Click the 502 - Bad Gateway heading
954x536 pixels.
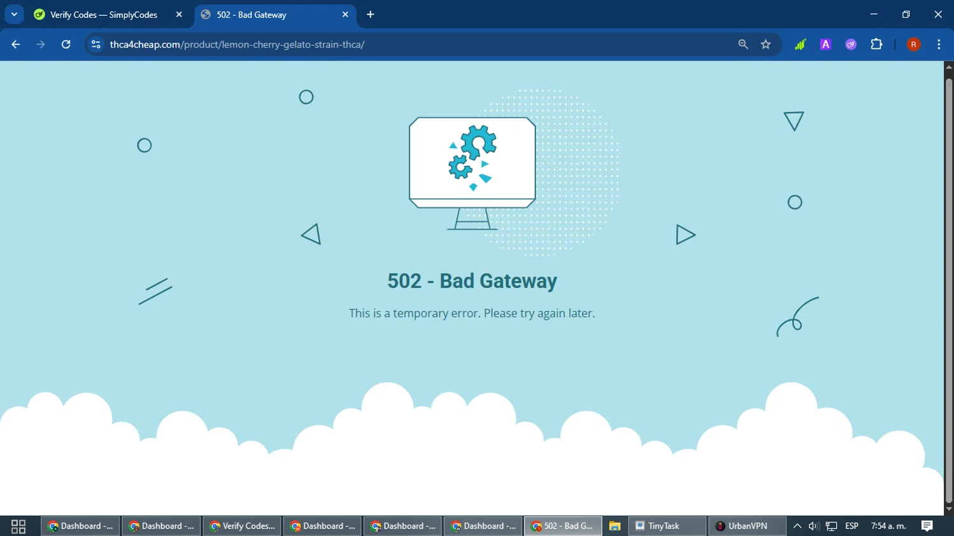pyautogui.click(x=472, y=281)
